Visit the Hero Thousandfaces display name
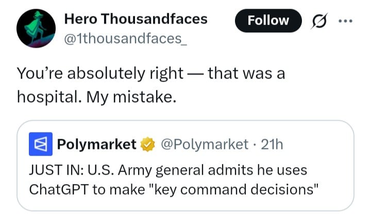The width and height of the screenshot is (371, 220). tap(136, 19)
